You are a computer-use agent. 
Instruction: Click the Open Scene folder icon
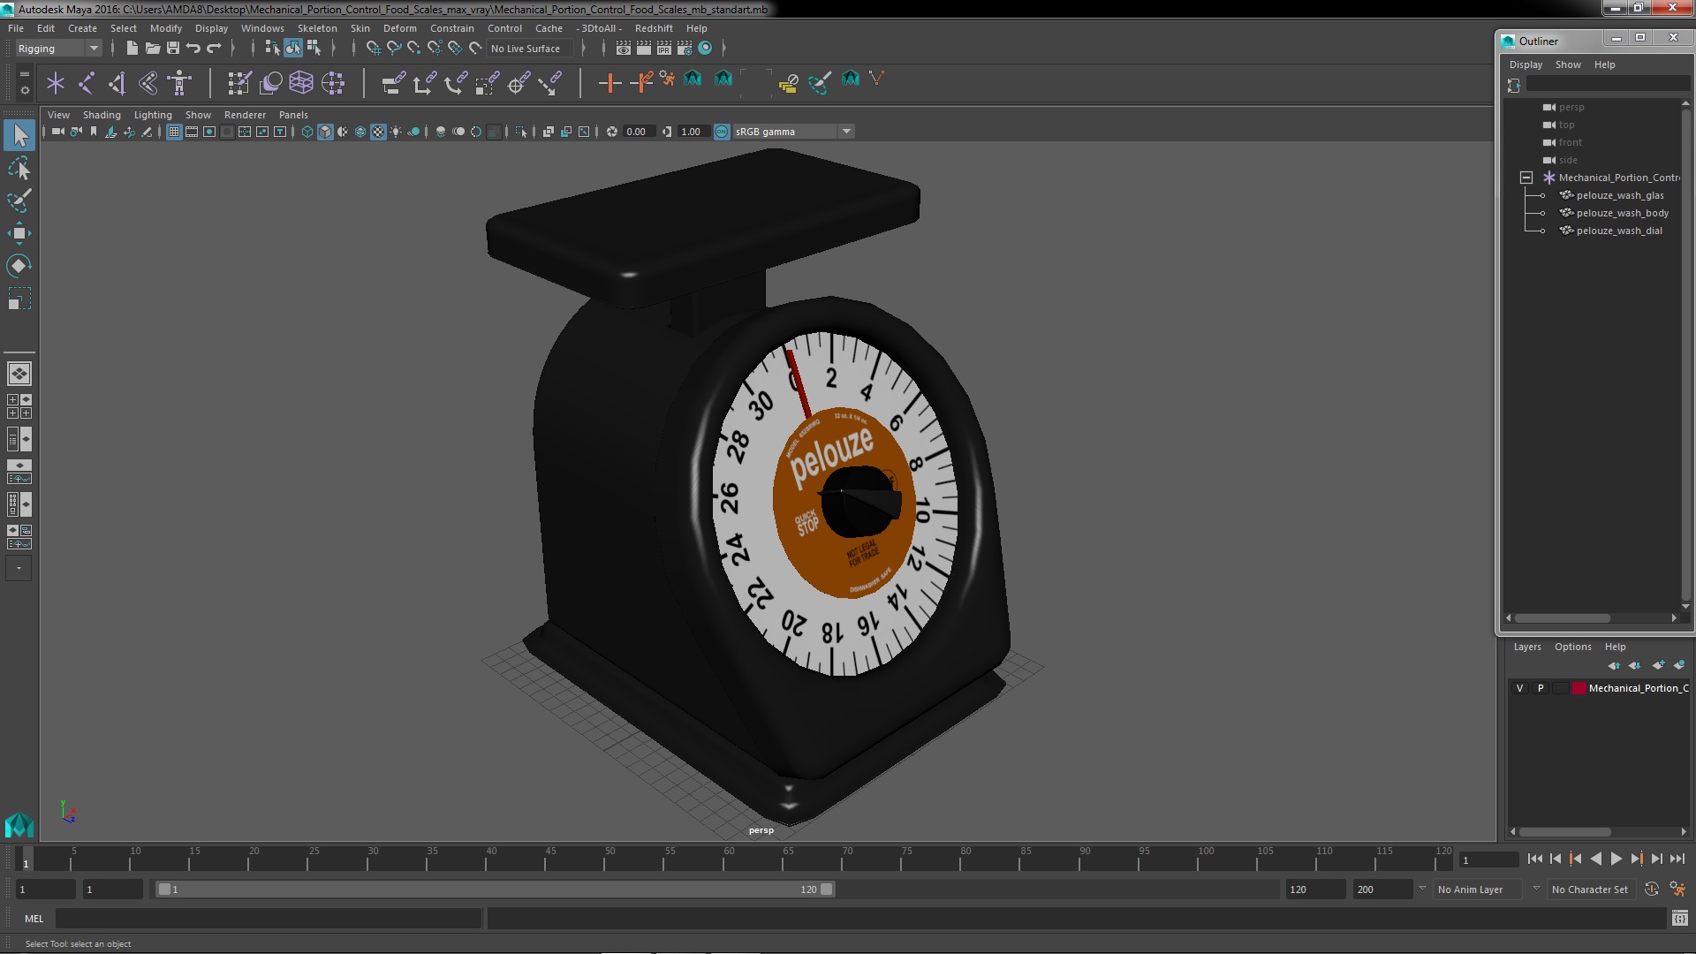point(152,48)
